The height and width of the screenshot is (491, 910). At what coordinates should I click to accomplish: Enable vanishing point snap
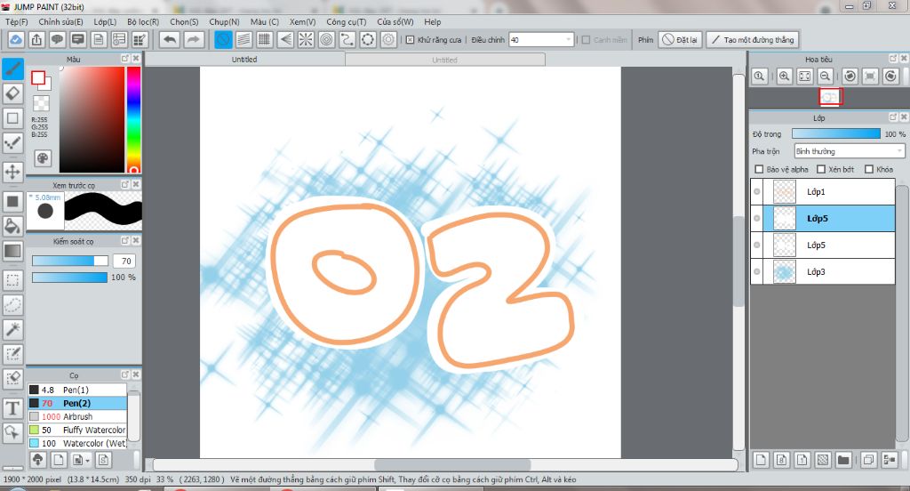[x=285, y=39]
